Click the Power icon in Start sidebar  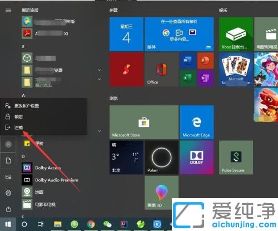coord(8,209)
